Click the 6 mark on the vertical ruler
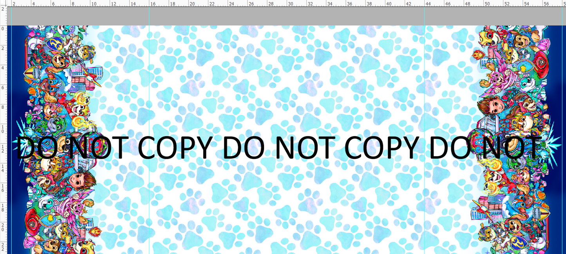 3,87
